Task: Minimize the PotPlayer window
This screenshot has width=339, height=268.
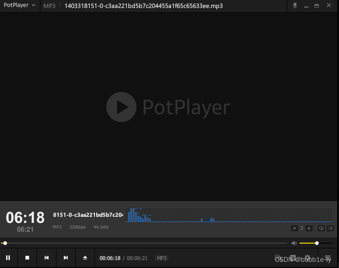Action: pyautogui.click(x=306, y=6)
